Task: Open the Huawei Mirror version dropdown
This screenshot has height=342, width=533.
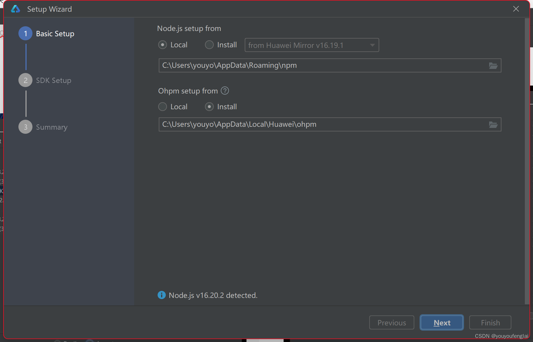Action: [312, 45]
